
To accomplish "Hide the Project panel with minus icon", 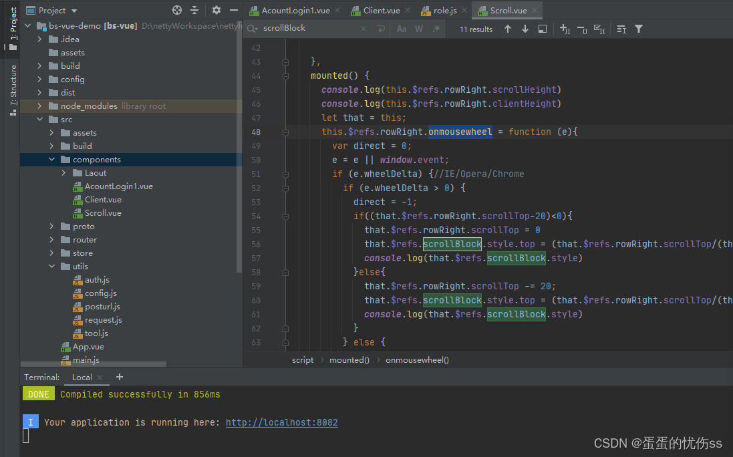I will pos(234,10).
